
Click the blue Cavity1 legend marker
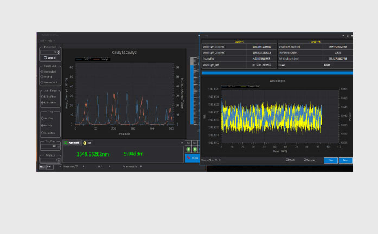coord(79,59)
